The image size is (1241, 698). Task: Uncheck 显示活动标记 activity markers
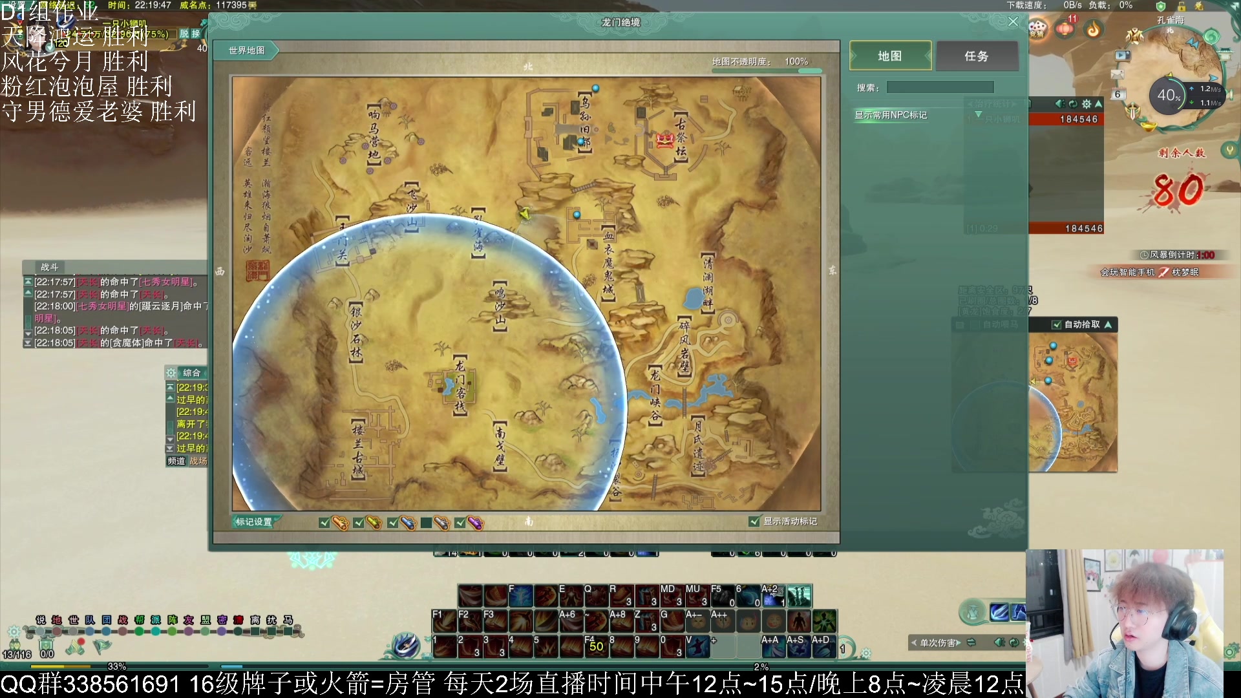click(754, 521)
